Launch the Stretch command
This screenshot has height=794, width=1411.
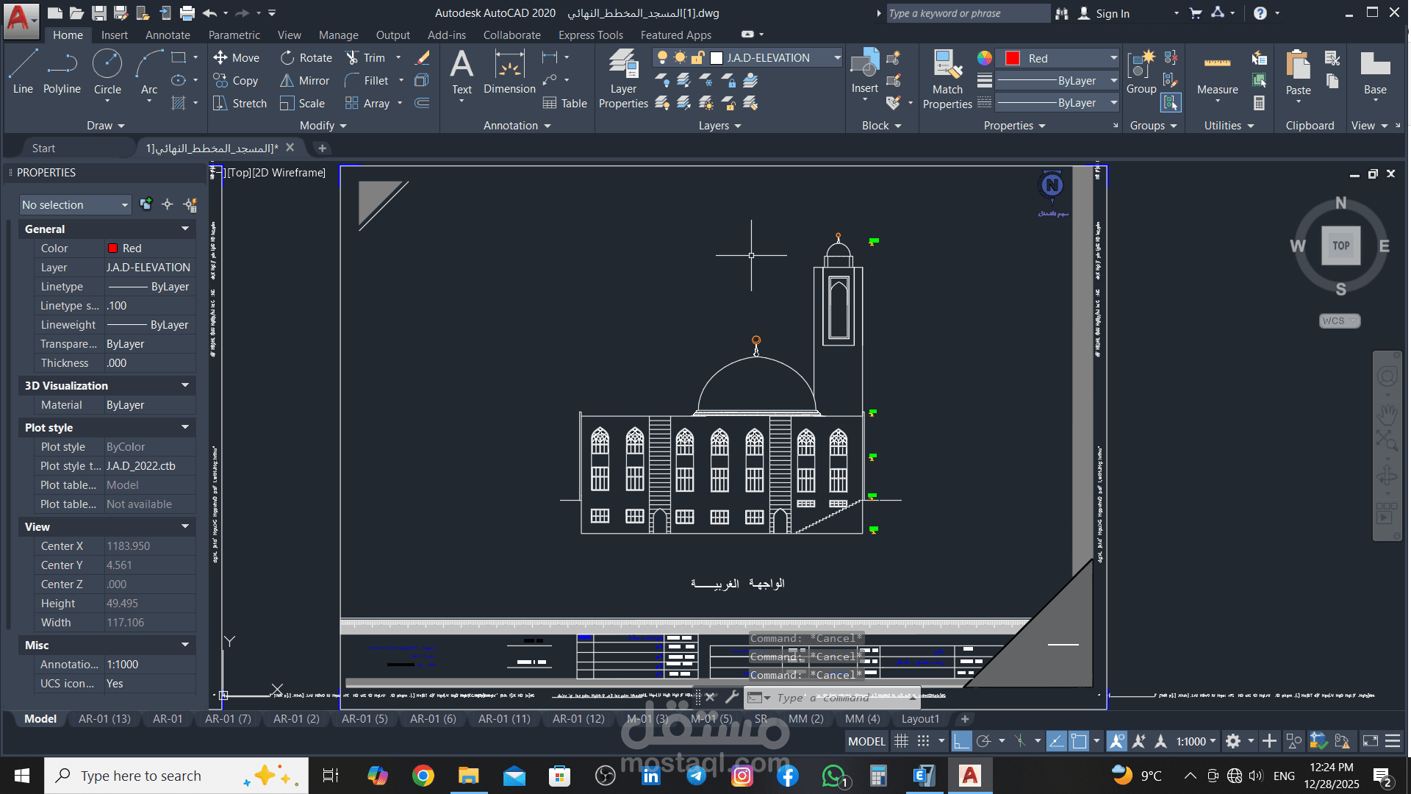(240, 104)
